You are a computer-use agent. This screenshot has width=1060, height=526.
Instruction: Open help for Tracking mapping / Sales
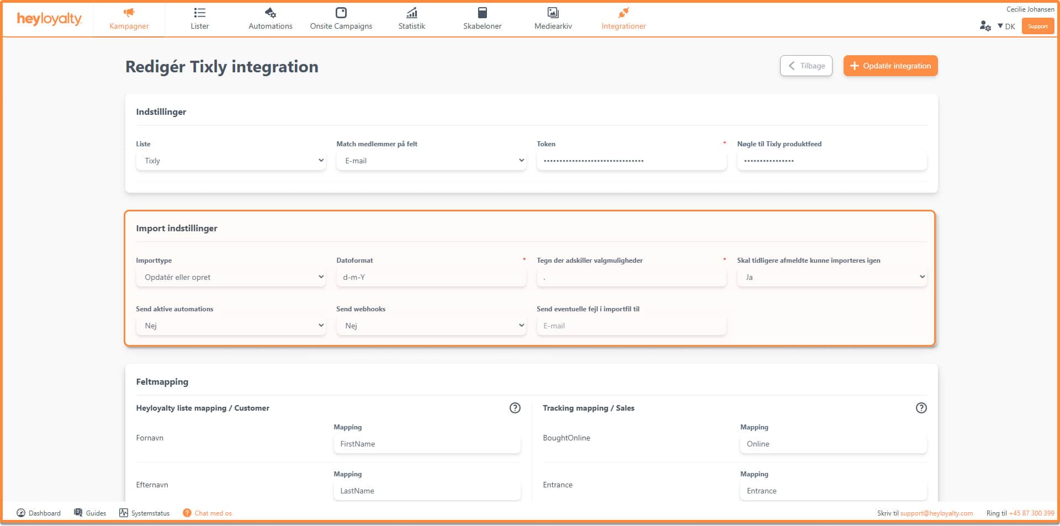(921, 408)
